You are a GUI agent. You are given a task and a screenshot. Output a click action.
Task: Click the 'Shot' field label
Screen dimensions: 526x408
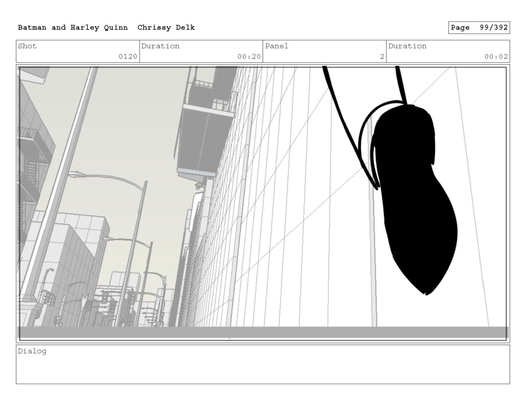click(x=27, y=46)
